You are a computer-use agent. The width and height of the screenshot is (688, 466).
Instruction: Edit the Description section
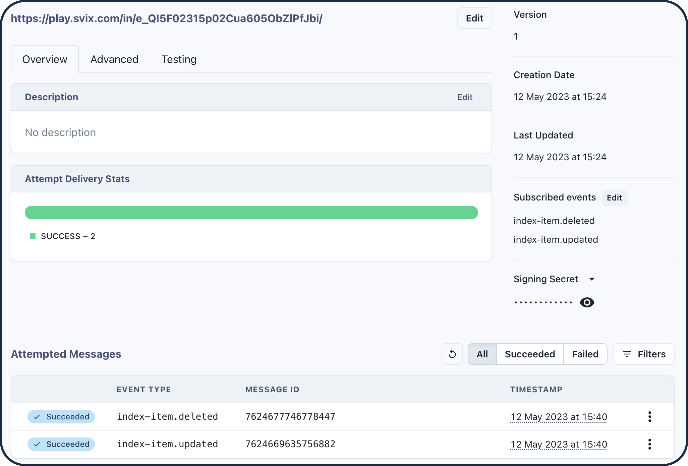pos(465,97)
